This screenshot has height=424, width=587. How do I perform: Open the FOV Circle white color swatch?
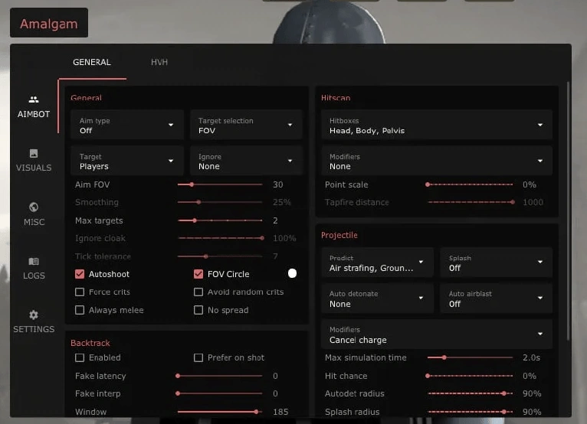coord(293,273)
